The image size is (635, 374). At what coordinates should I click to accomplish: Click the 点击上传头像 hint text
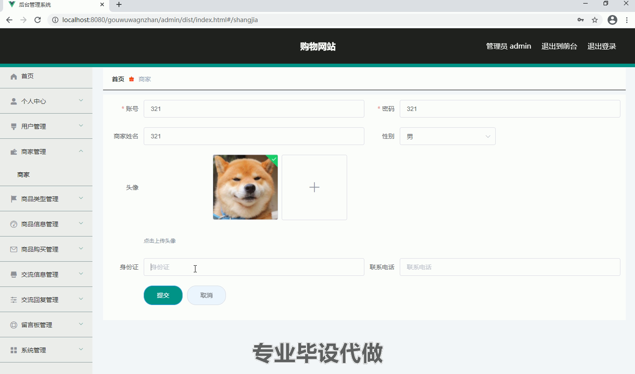coord(160,241)
